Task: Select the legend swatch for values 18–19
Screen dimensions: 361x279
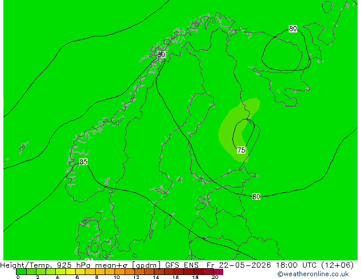Action: tap(199, 272)
